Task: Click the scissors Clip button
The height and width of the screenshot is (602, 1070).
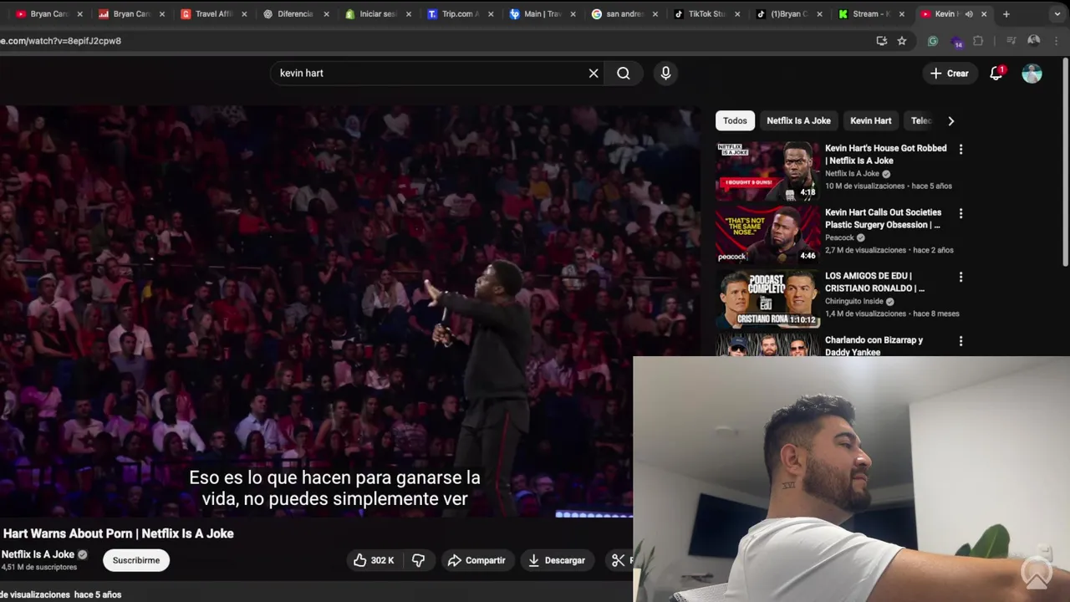Action: coord(619,560)
